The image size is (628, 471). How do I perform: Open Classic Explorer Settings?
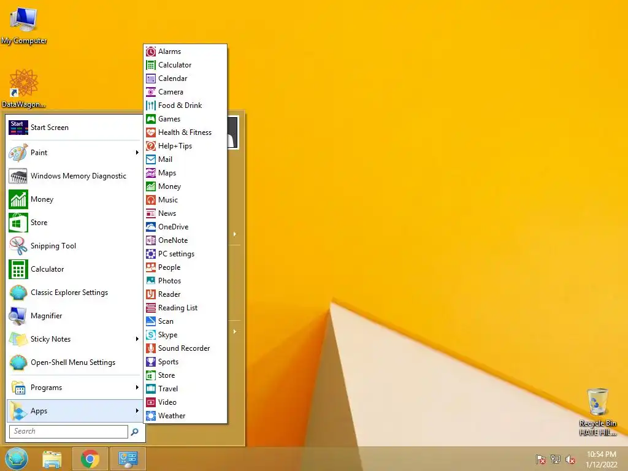[x=74, y=293]
